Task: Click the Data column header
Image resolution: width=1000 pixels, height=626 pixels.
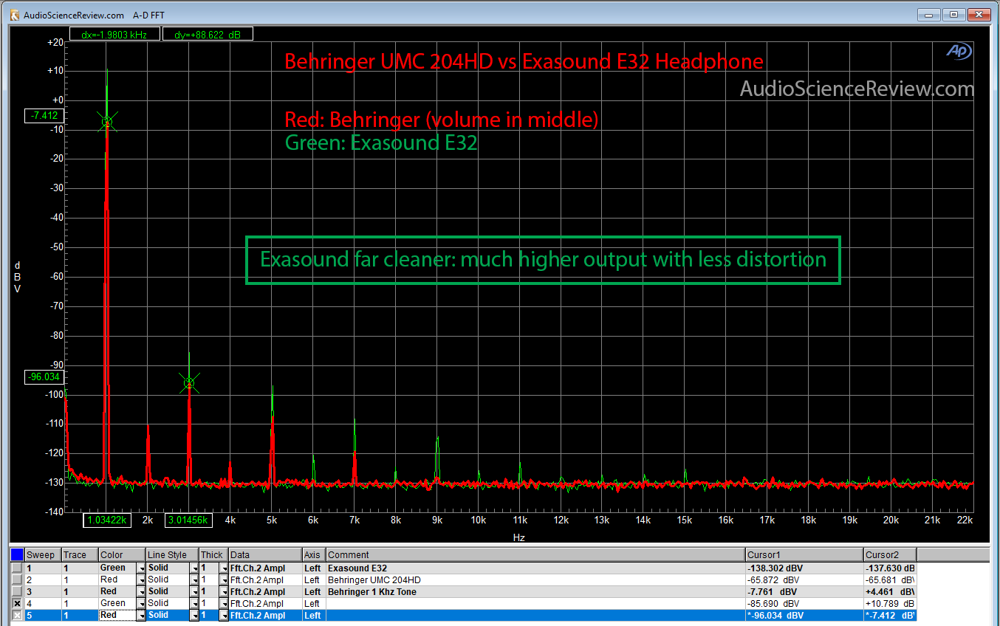Action: click(x=265, y=554)
